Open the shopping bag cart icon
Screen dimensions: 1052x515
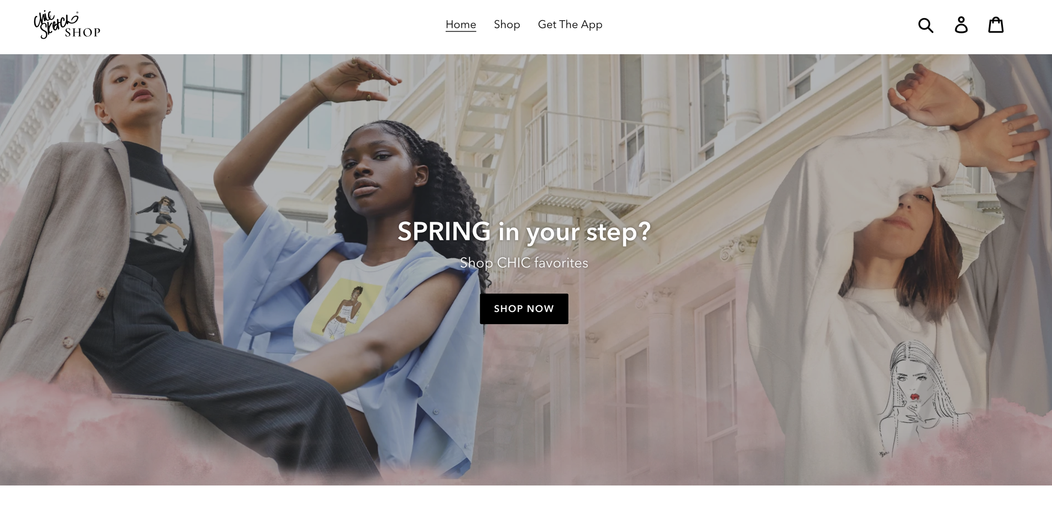point(996,25)
